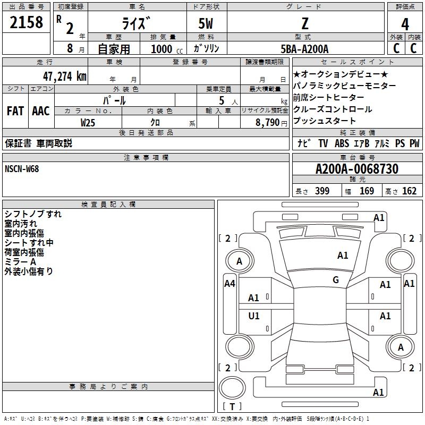Click the lot number 2158 cell
This screenshot has width=425, height=425.
tap(26, 22)
